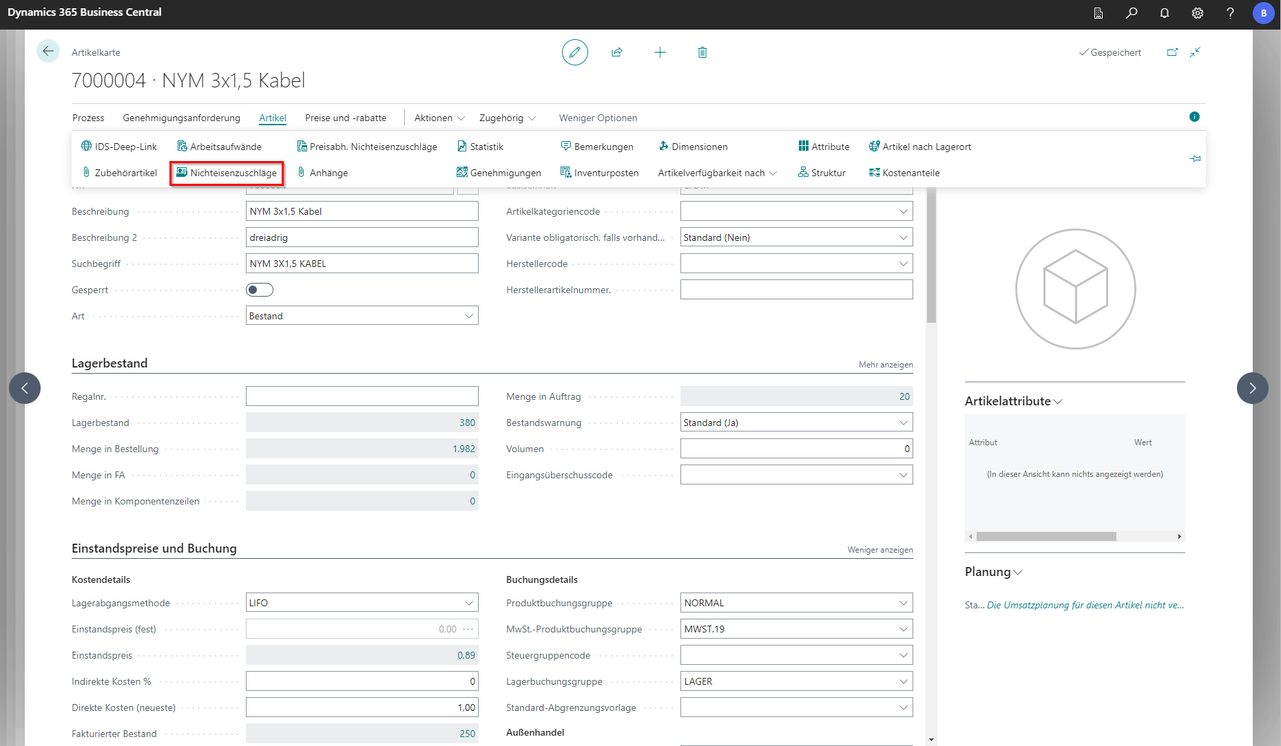Click the Nichteisenzuschläge button
Image resolution: width=1281 pixels, height=746 pixels.
click(227, 173)
